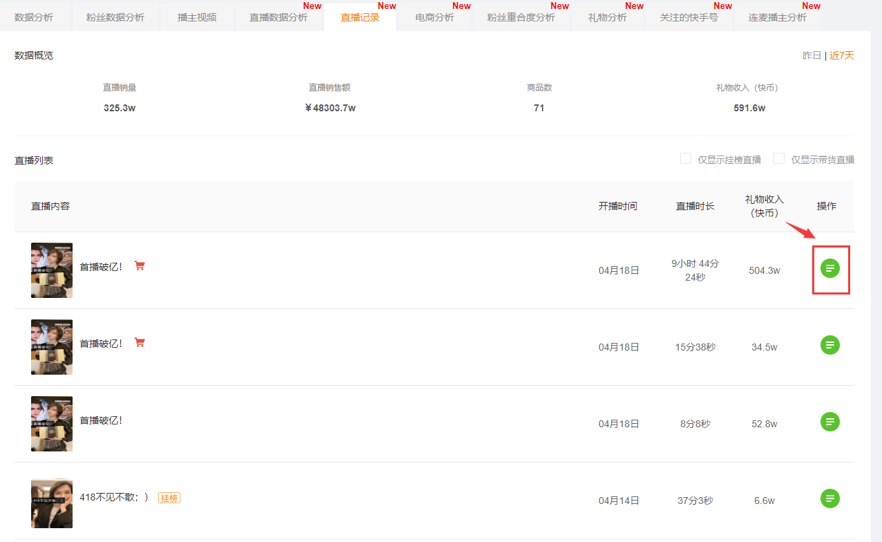882x542 pixels.
Task: Click duration 37分3秒 cell
Action: (x=695, y=501)
